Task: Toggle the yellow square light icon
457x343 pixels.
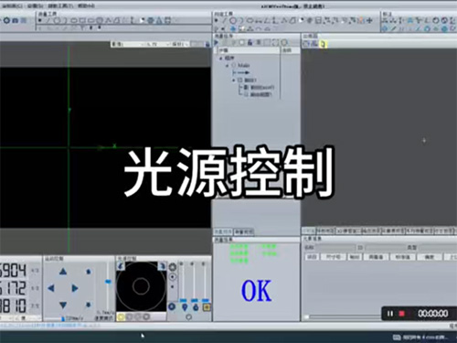Action: (207, 307)
